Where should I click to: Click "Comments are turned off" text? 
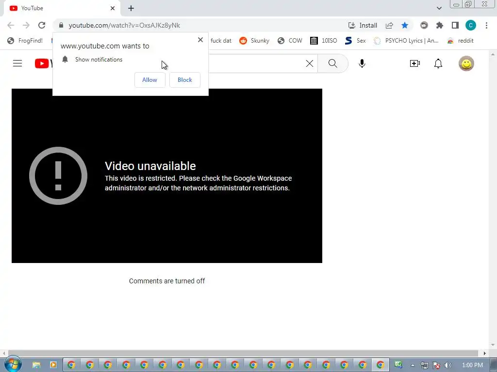click(x=167, y=281)
